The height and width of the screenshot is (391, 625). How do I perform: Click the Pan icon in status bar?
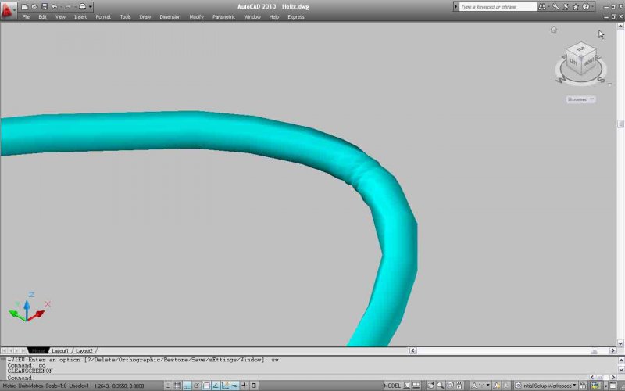[431, 386]
